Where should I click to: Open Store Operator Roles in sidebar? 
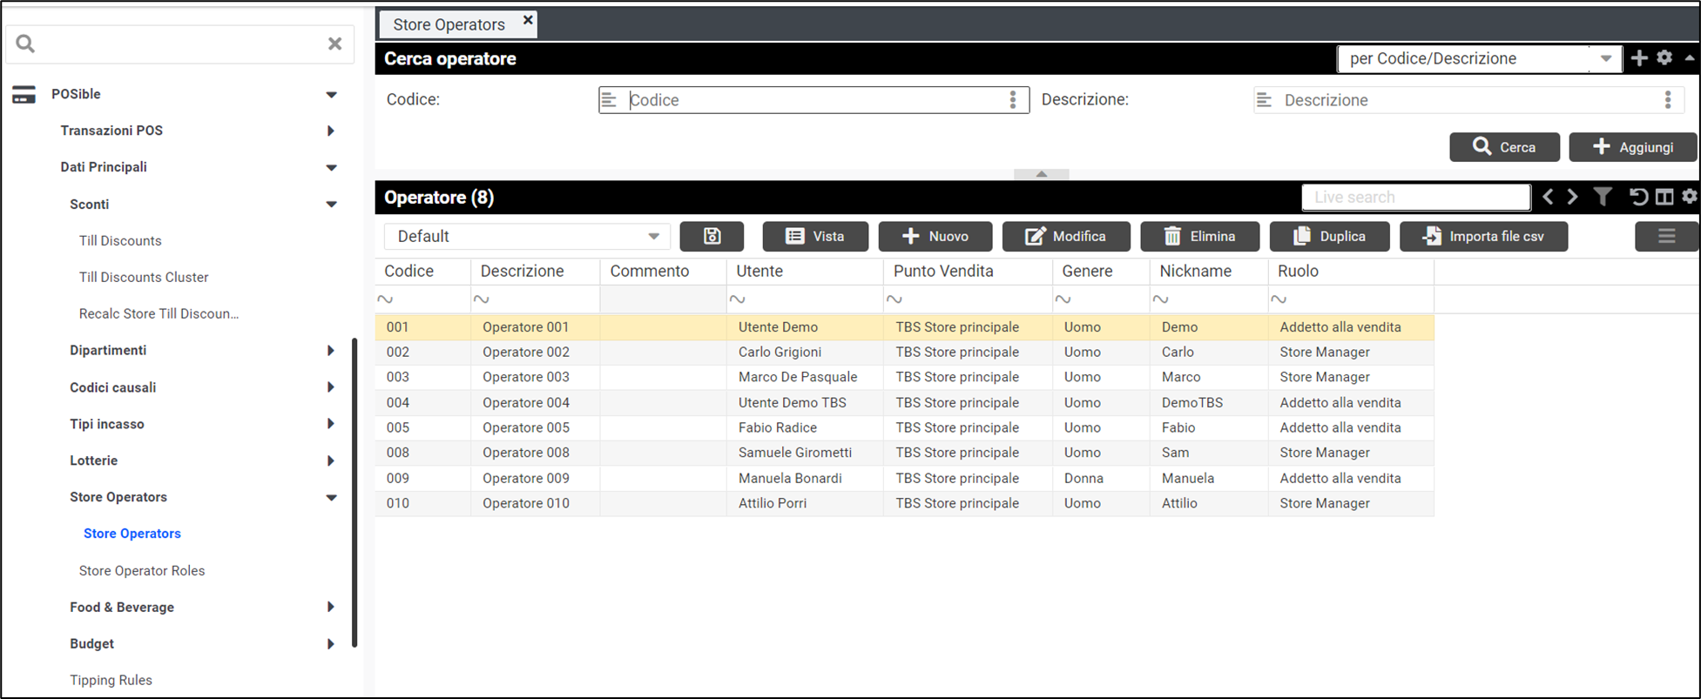click(x=142, y=571)
